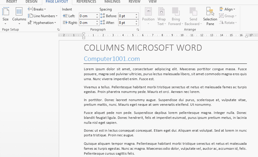Click the Hyphenation icon
The image size is (258, 157).
pos(30,22)
